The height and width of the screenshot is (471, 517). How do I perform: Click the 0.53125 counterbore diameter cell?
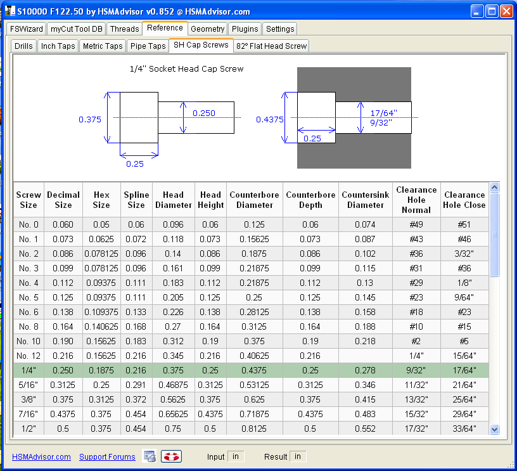[x=255, y=385]
